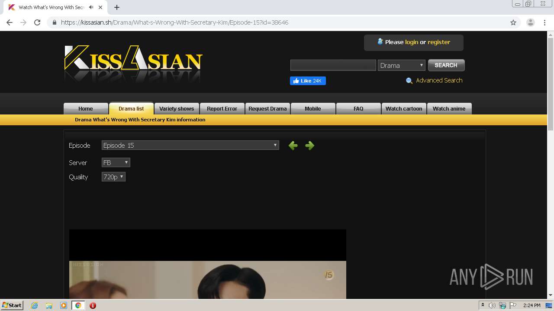
Task: Click the register link
Action: tap(439, 42)
